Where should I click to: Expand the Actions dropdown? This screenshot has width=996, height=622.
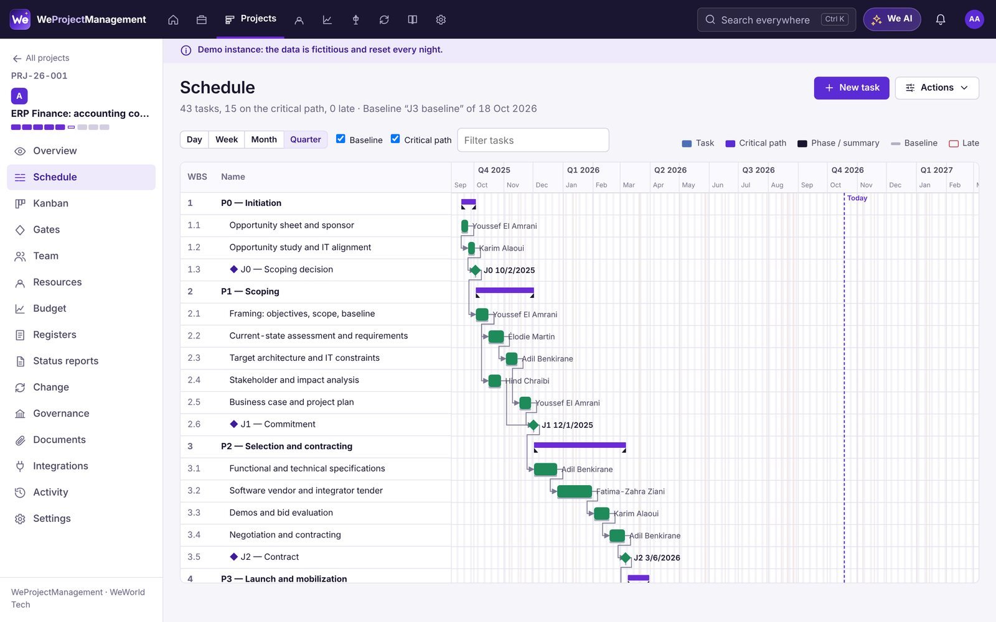point(937,88)
